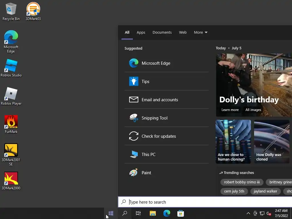This screenshot has width=292, height=219.
Task: Open Dolly's birthday headline image
Action: coord(254,85)
